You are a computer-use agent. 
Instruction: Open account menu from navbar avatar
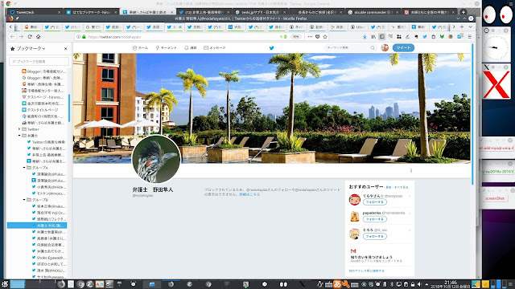pyautogui.click(x=385, y=48)
